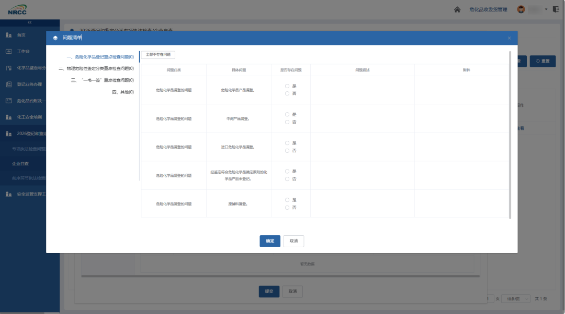Click the 化工安全培训 sidebar icon

click(x=9, y=117)
